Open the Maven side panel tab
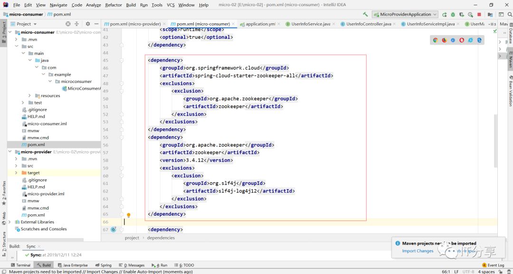513x274 pixels. coord(510,59)
